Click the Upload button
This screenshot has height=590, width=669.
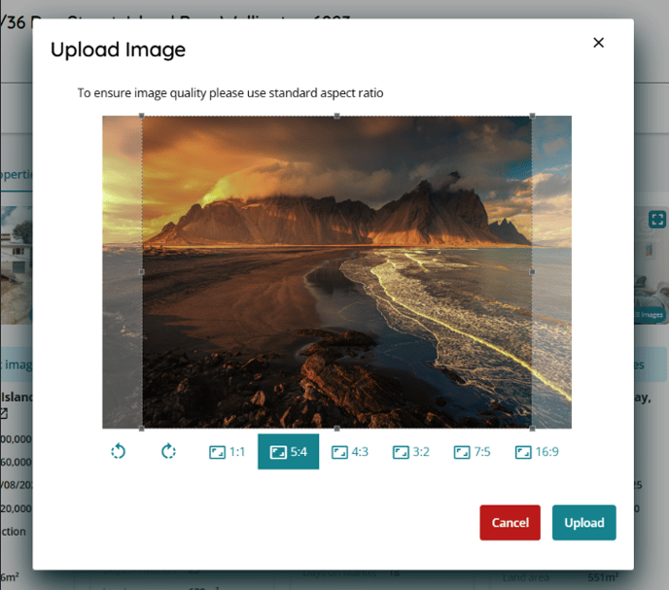pos(583,522)
